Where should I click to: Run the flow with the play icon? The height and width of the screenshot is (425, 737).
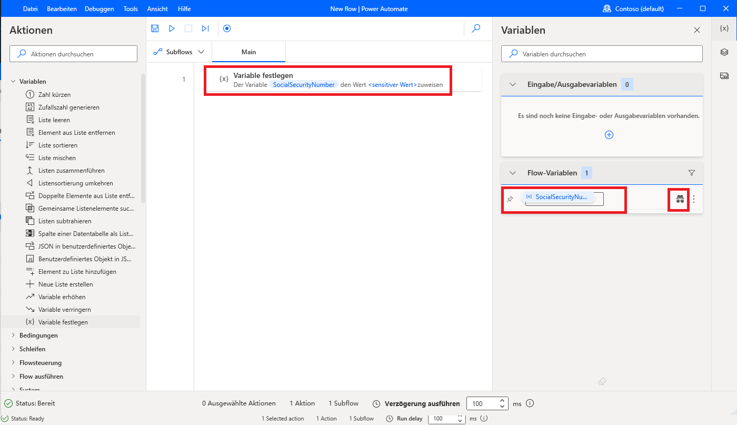coord(172,28)
